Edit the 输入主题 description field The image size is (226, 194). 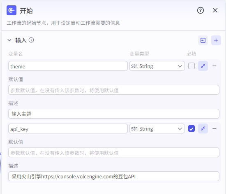tap(114, 114)
